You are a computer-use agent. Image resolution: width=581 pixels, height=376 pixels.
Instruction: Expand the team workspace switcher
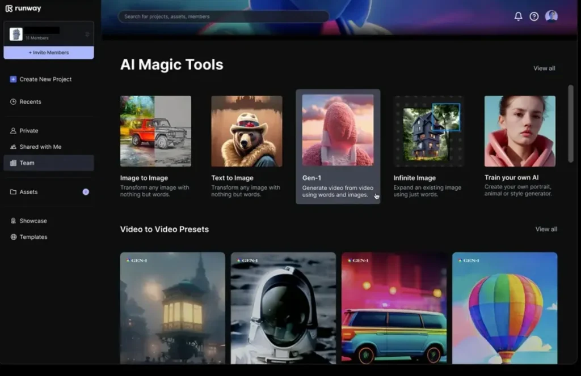(x=87, y=35)
